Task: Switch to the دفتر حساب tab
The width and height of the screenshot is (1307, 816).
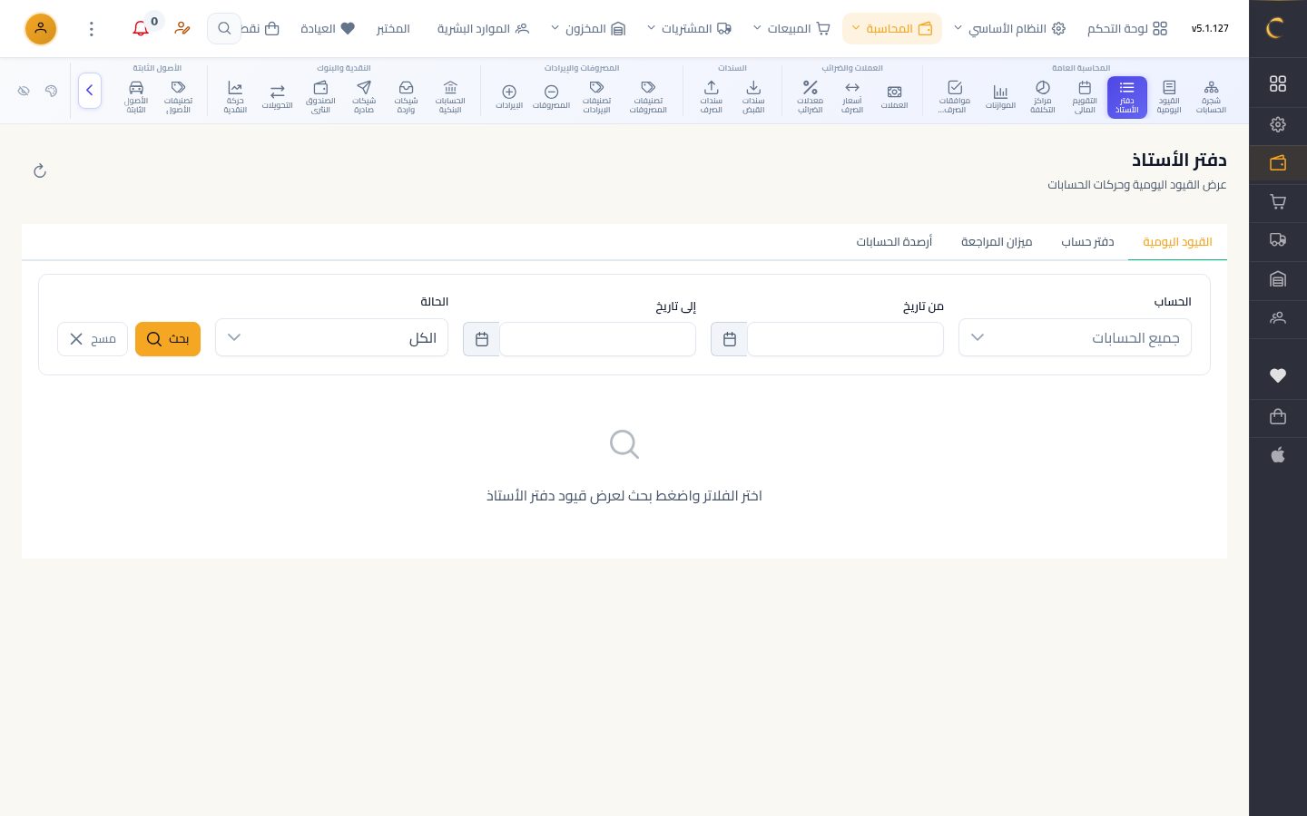Action: click(1087, 242)
